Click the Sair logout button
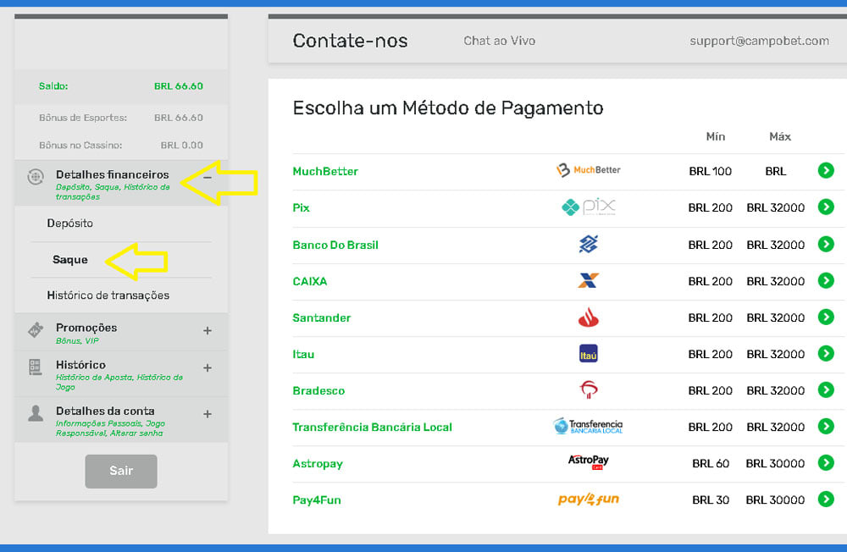The width and height of the screenshot is (847, 552). [x=121, y=471]
